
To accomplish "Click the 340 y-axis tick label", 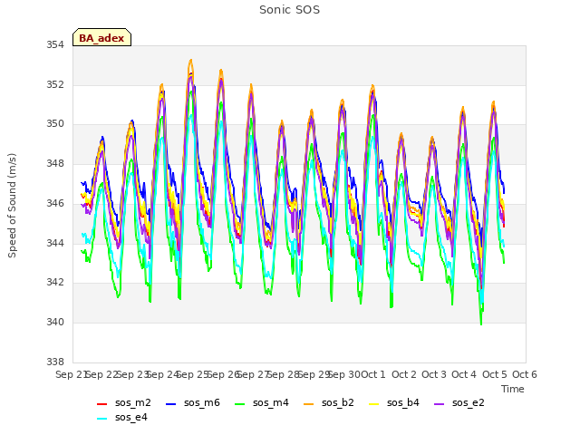I will click(x=55, y=323).
